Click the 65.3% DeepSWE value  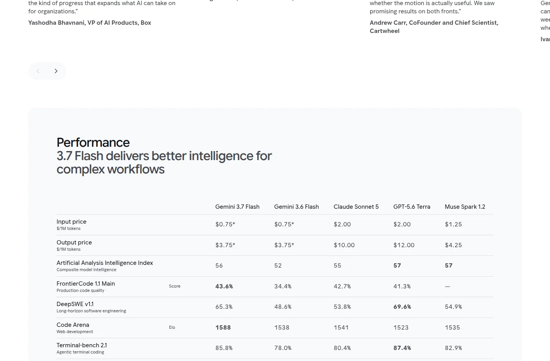224,307
